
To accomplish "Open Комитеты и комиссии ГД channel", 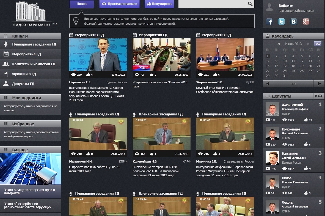I will [x=31, y=64].
